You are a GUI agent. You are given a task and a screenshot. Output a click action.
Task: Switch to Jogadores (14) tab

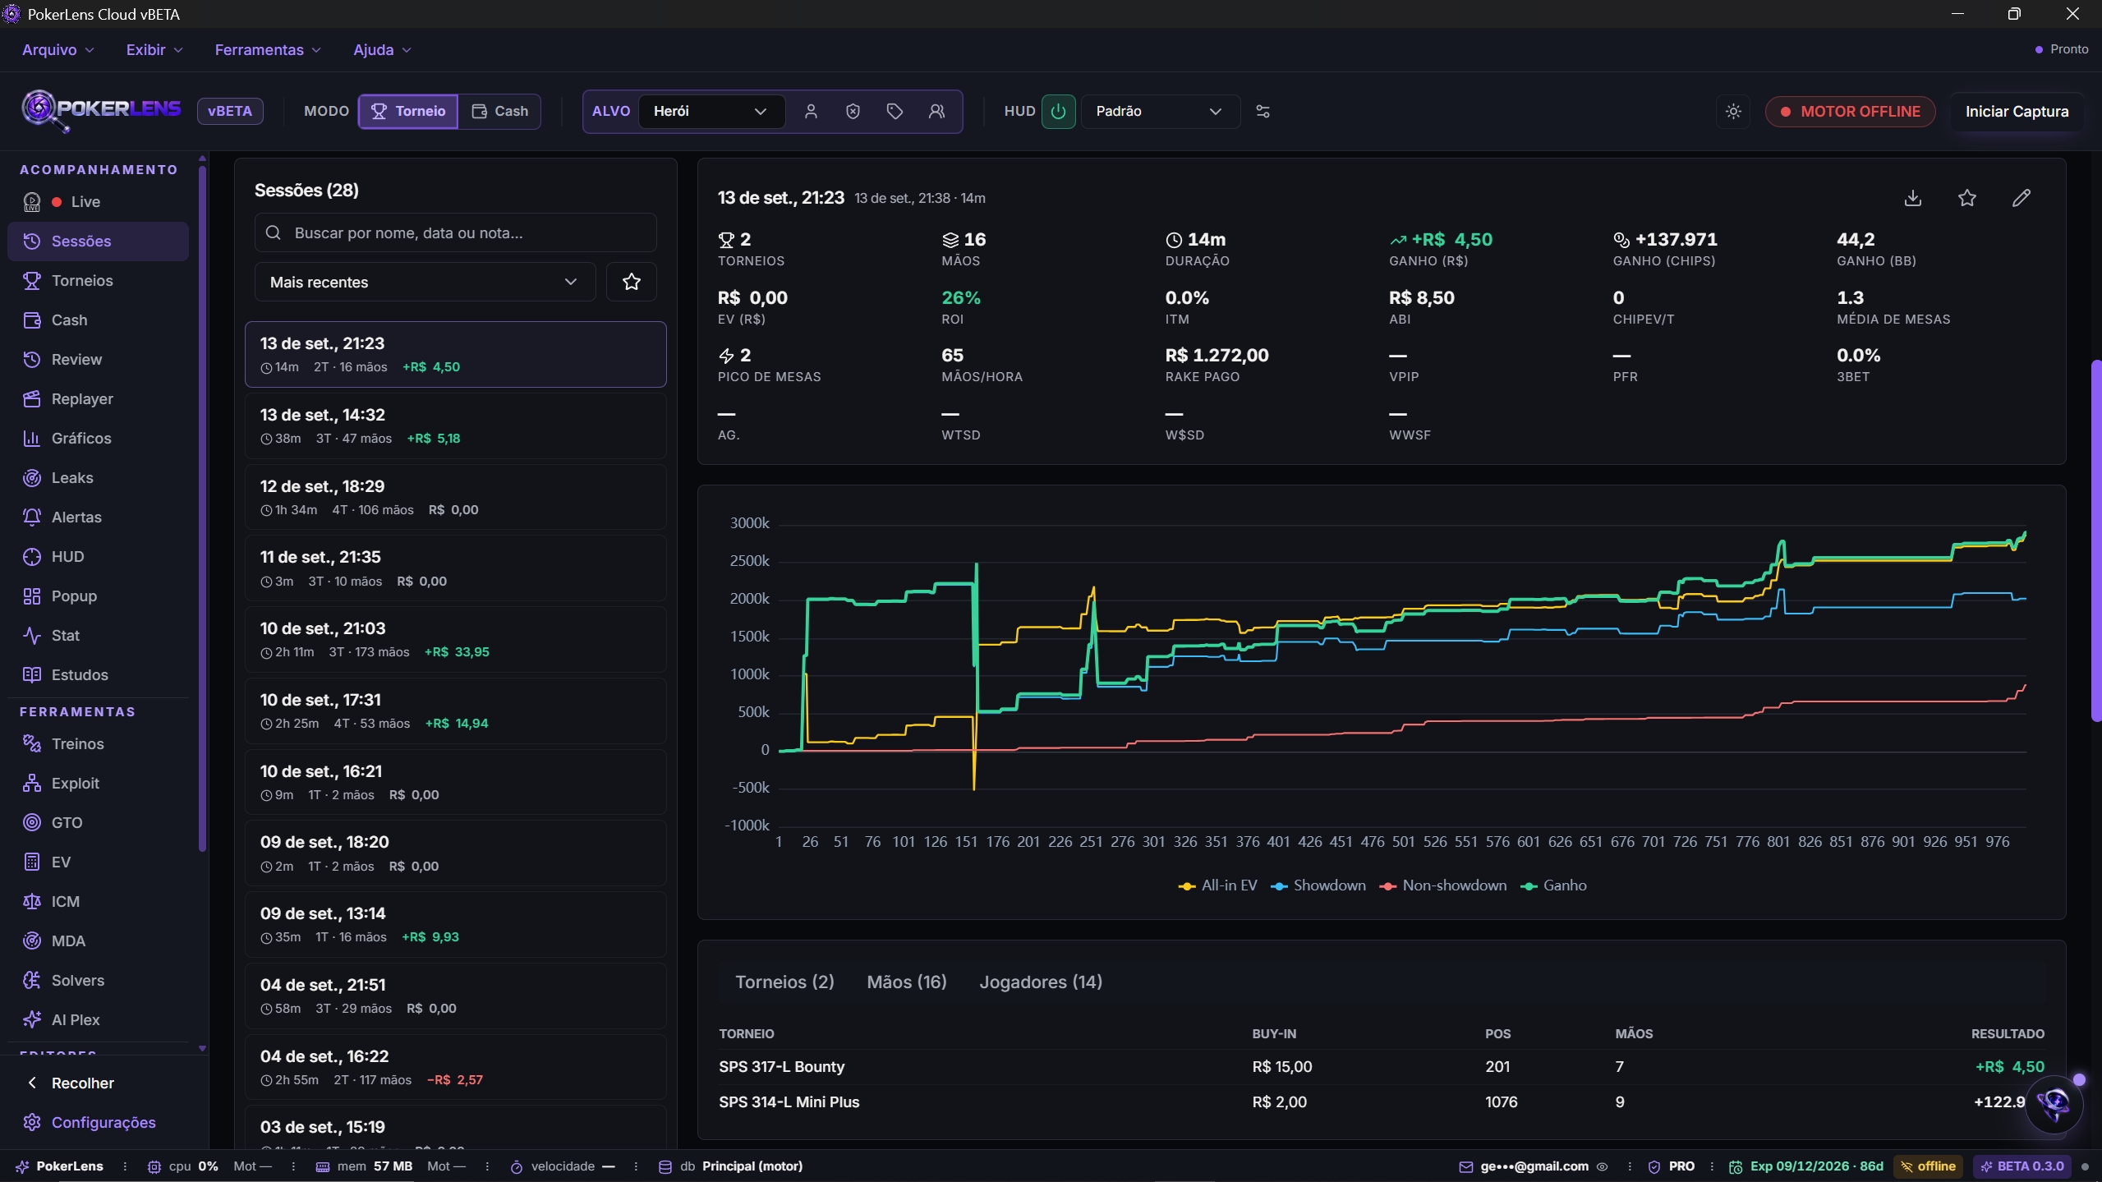[x=1041, y=982]
